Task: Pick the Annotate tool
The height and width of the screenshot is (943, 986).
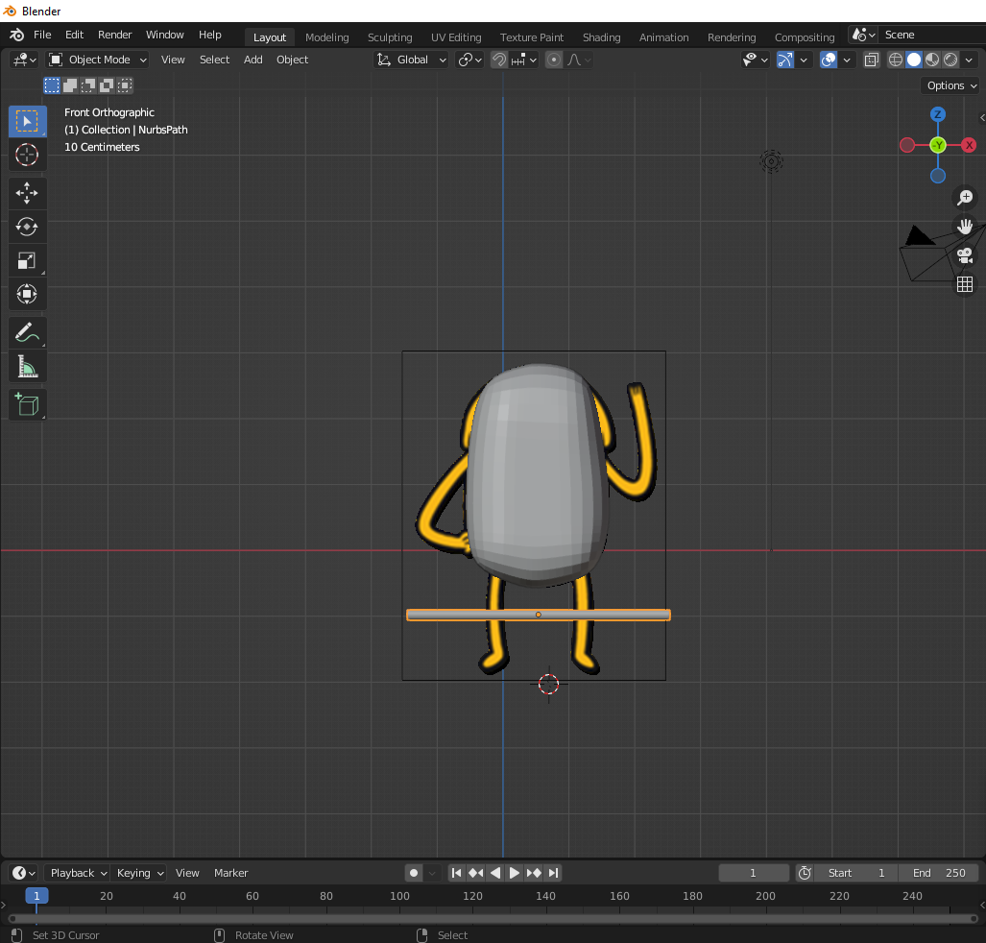Action: [x=27, y=333]
